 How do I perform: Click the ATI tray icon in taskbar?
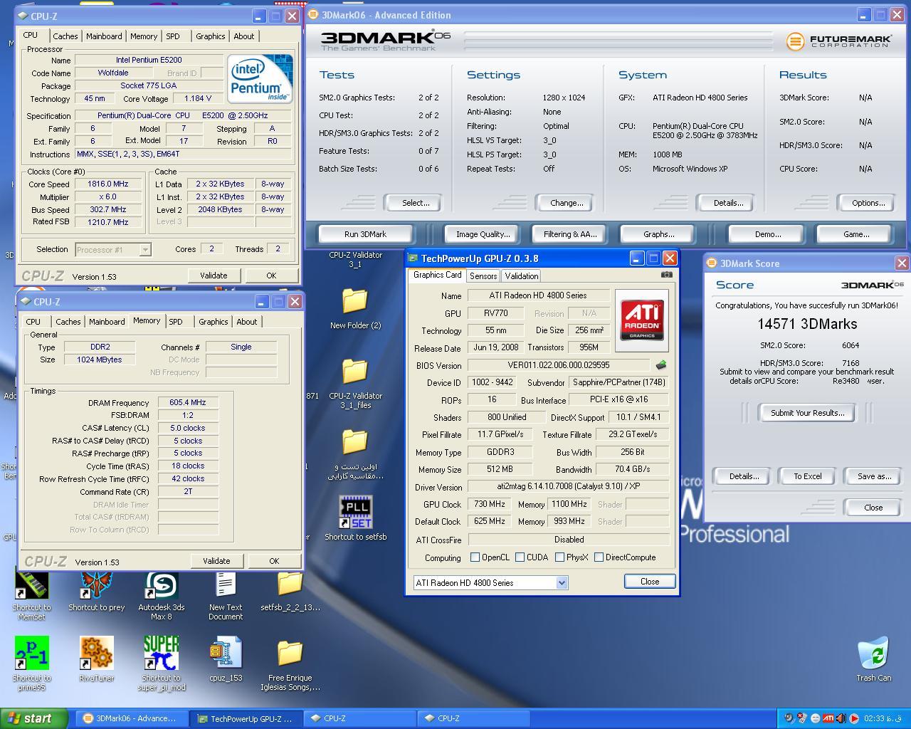coord(828,718)
